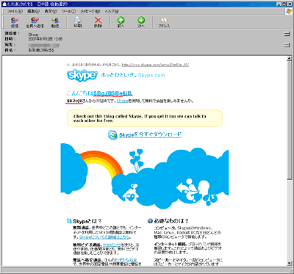
Task: Click the message scrollbar down arrow
Action: tap(290, 264)
